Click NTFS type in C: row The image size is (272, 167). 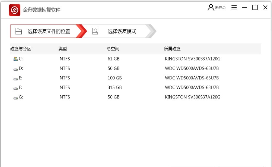pyautogui.click(x=65, y=59)
